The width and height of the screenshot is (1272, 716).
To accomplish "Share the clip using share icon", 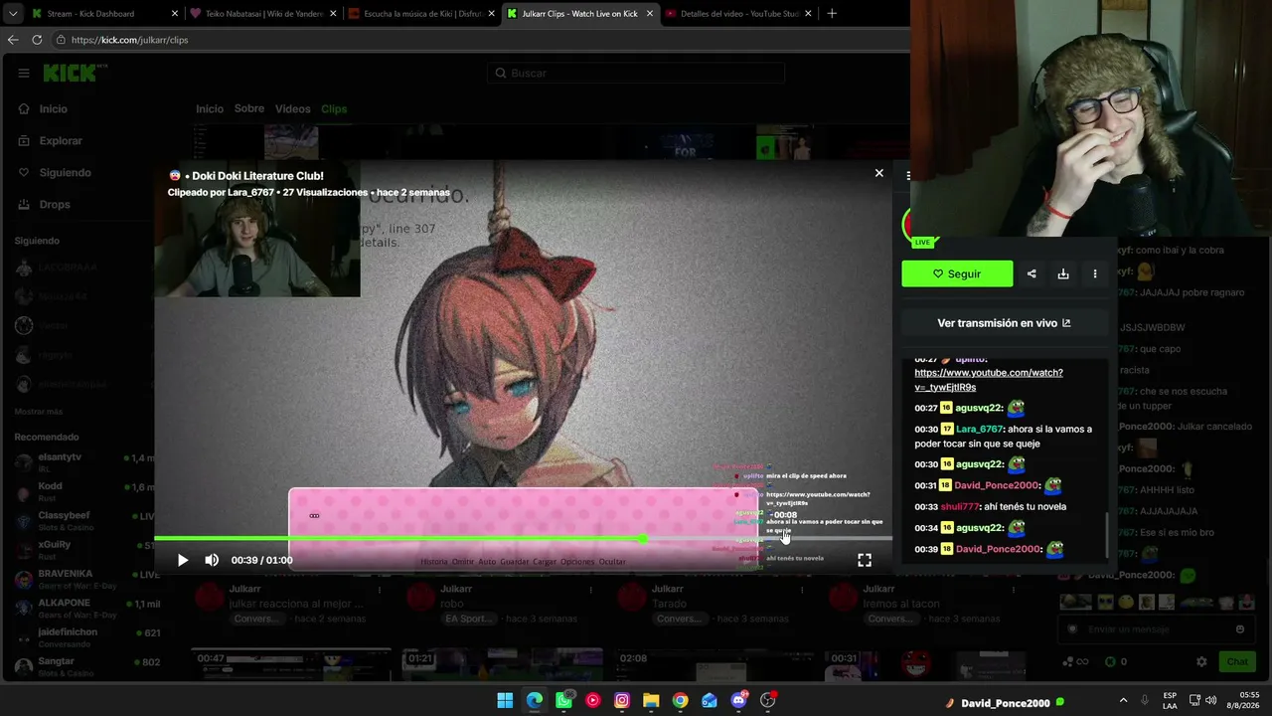I will coord(1032,273).
